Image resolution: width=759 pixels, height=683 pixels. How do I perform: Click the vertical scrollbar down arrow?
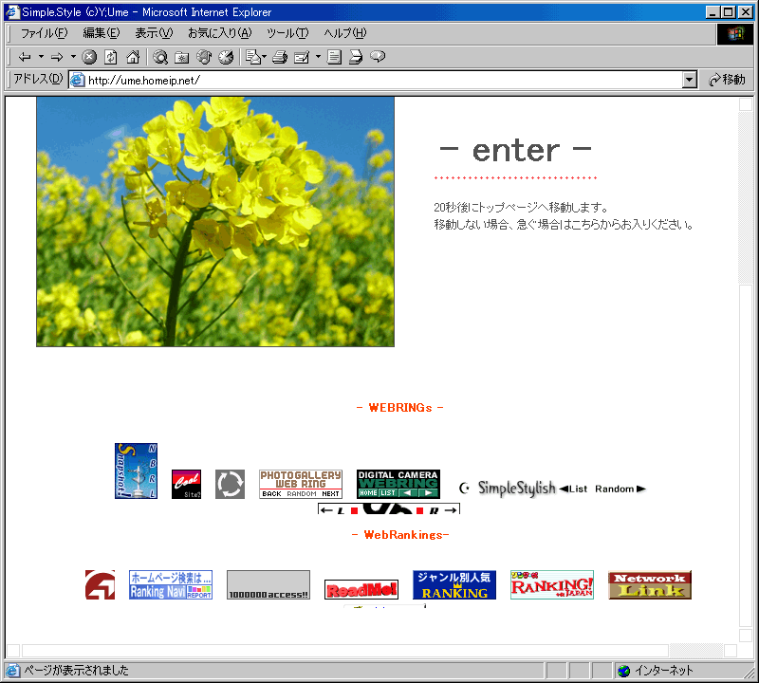click(x=746, y=635)
